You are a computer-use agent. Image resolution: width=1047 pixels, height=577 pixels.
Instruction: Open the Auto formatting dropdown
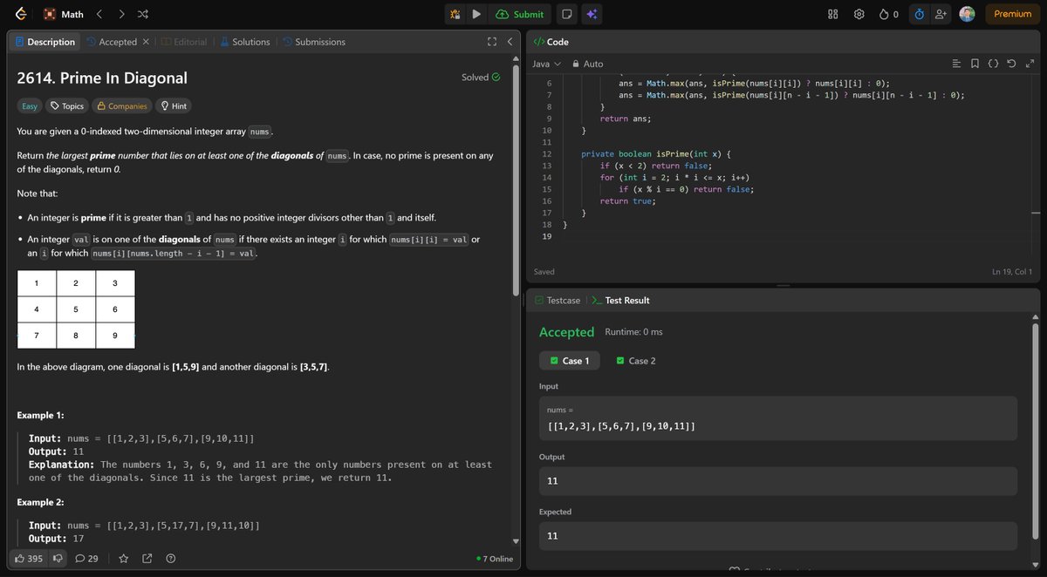coord(587,63)
